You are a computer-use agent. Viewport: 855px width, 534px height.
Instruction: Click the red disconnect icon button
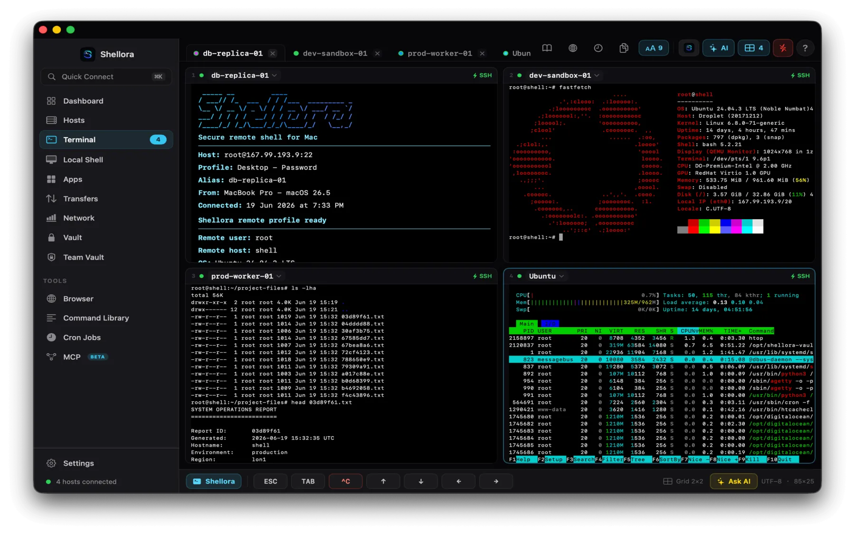pyautogui.click(x=783, y=48)
